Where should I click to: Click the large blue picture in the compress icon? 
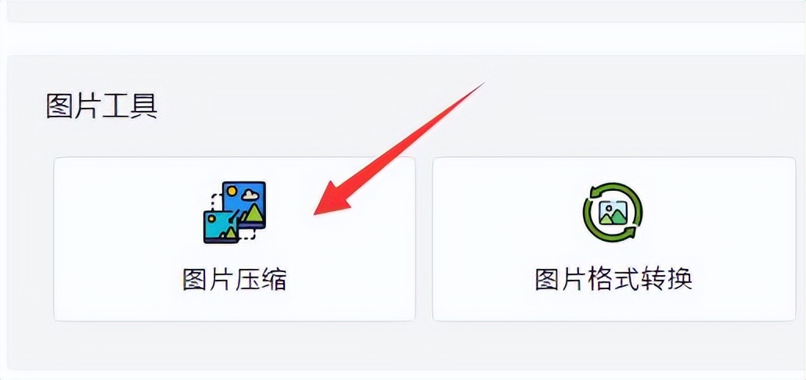pos(244,204)
